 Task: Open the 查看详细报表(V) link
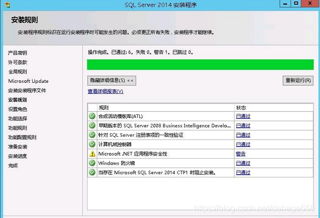(106, 91)
